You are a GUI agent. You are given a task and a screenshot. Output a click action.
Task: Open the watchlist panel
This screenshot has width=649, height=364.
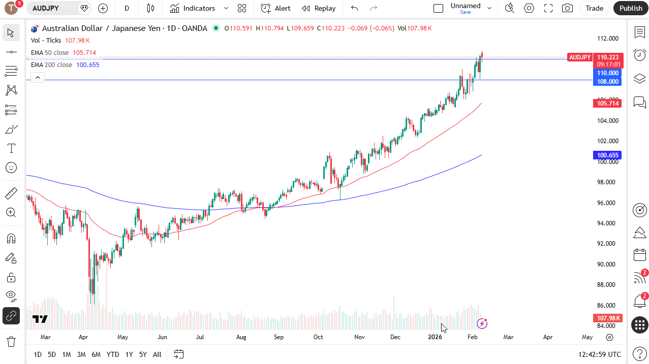639,32
